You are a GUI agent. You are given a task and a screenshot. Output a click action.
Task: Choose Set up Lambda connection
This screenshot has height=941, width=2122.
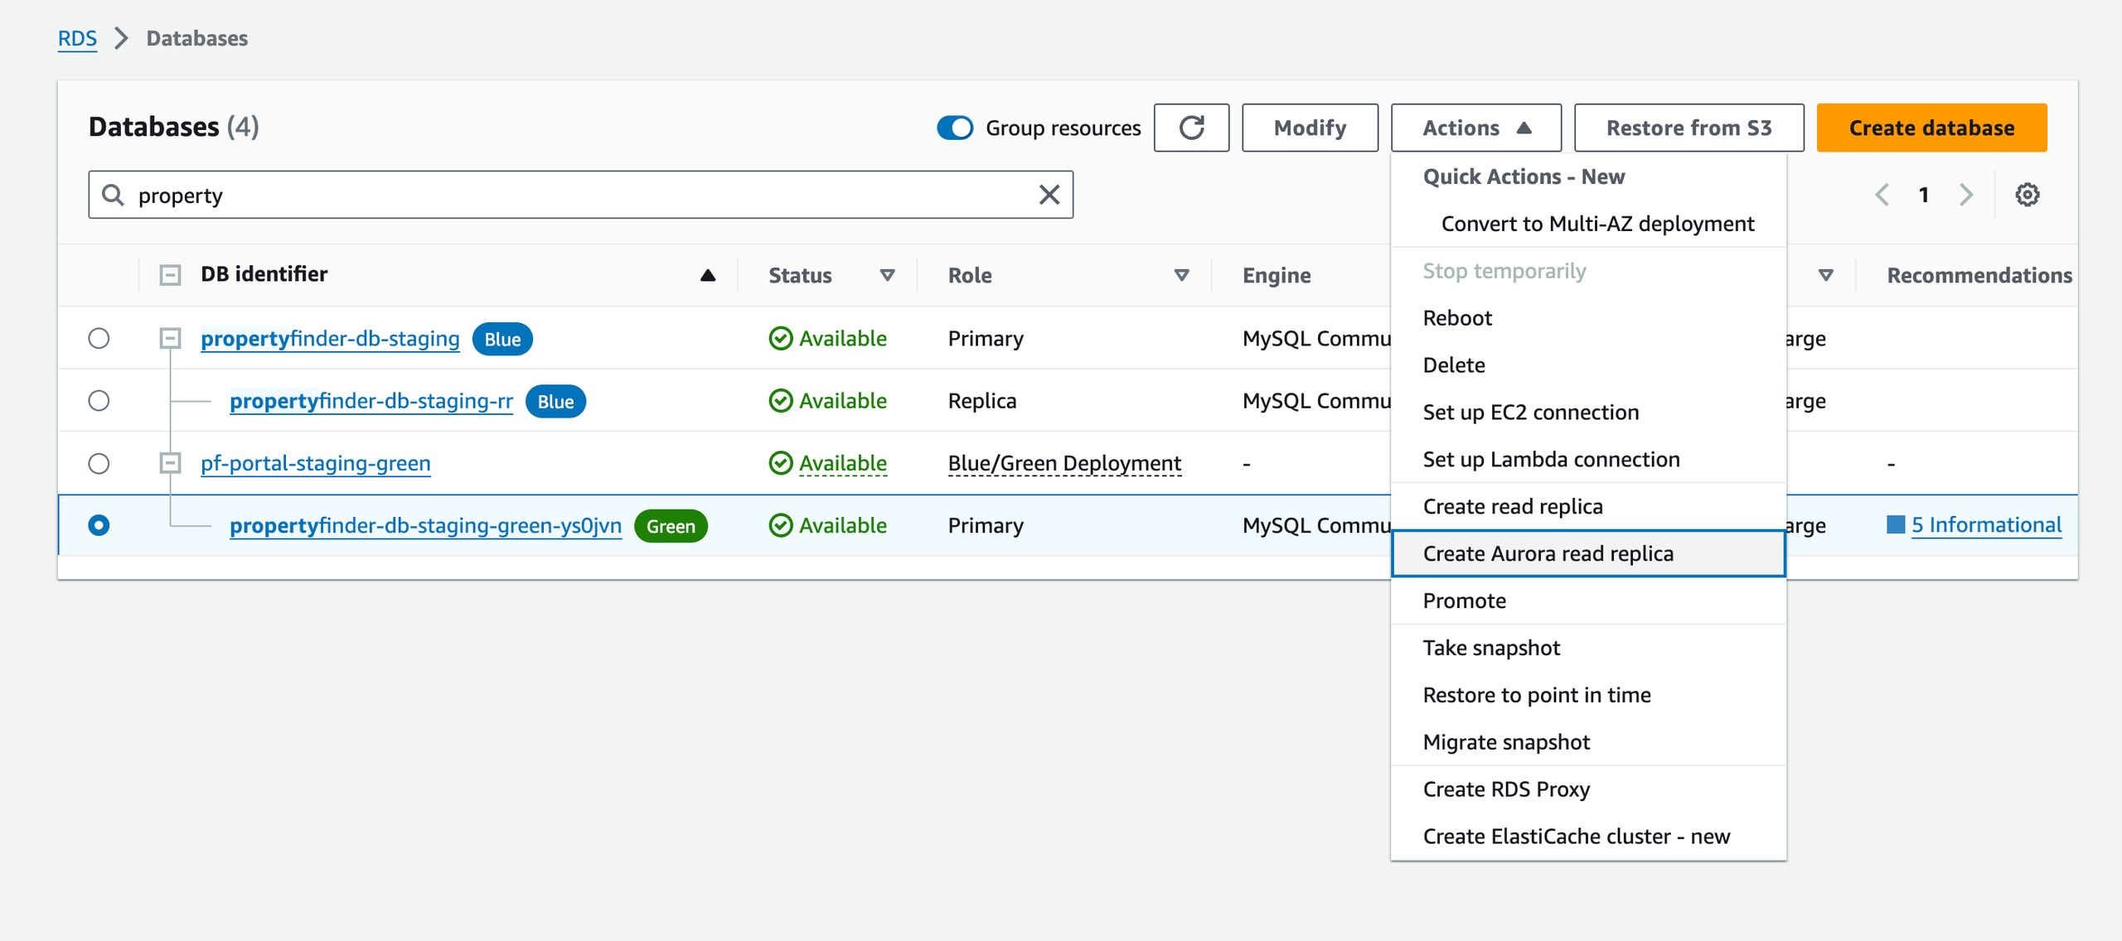pos(1588,460)
